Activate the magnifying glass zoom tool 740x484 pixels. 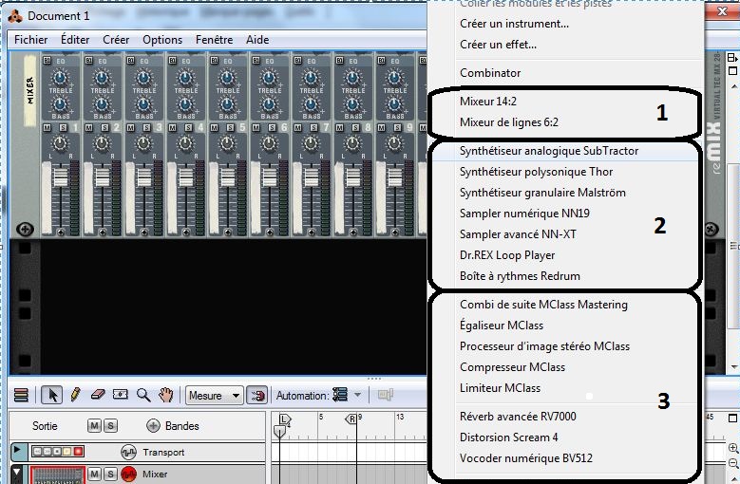pyautogui.click(x=143, y=395)
